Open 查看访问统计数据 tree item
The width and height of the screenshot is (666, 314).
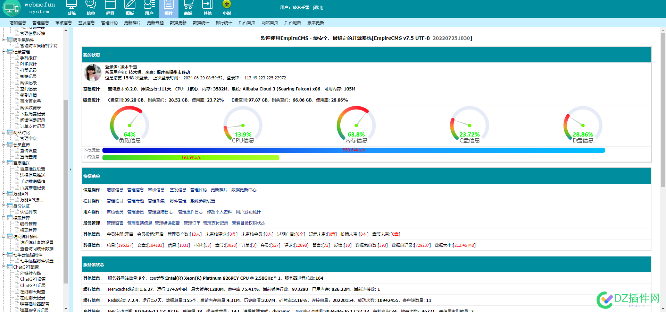pos(37,249)
